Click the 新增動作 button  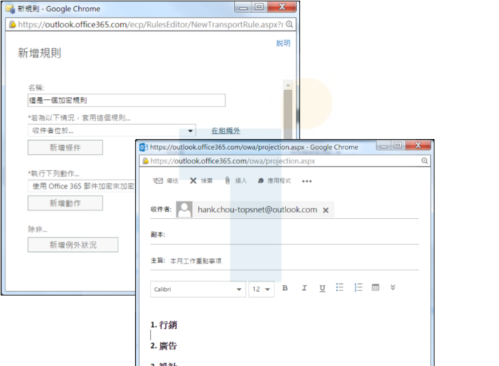pyautogui.click(x=65, y=203)
